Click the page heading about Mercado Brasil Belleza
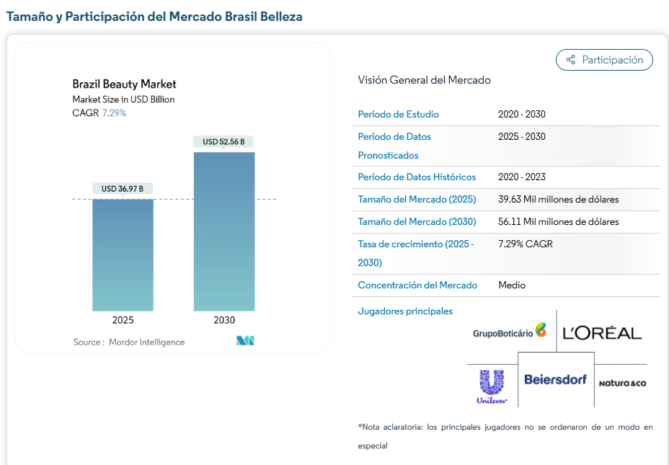Screen dimensions: 669x465 coord(154,16)
